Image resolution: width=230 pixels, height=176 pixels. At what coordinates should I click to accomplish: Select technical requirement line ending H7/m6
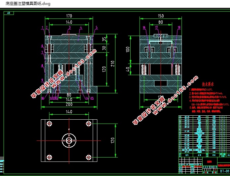[x=206, y=93]
